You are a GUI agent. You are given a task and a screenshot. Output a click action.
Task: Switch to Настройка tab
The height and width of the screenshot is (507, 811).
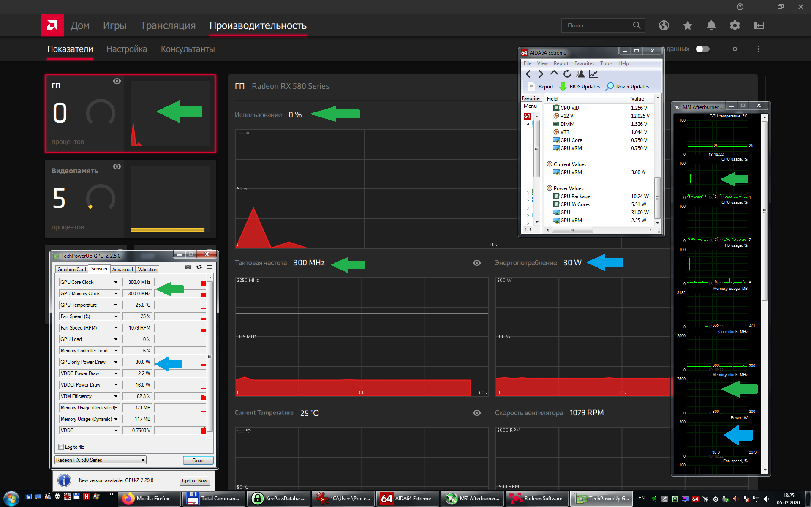(x=127, y=49)
